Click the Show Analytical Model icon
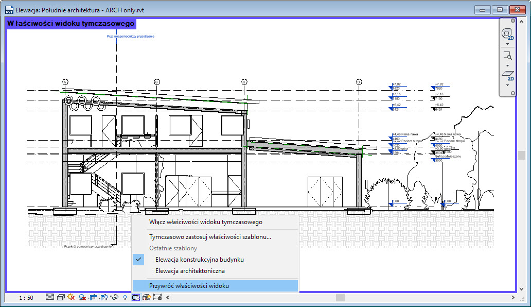 [146, 297]
